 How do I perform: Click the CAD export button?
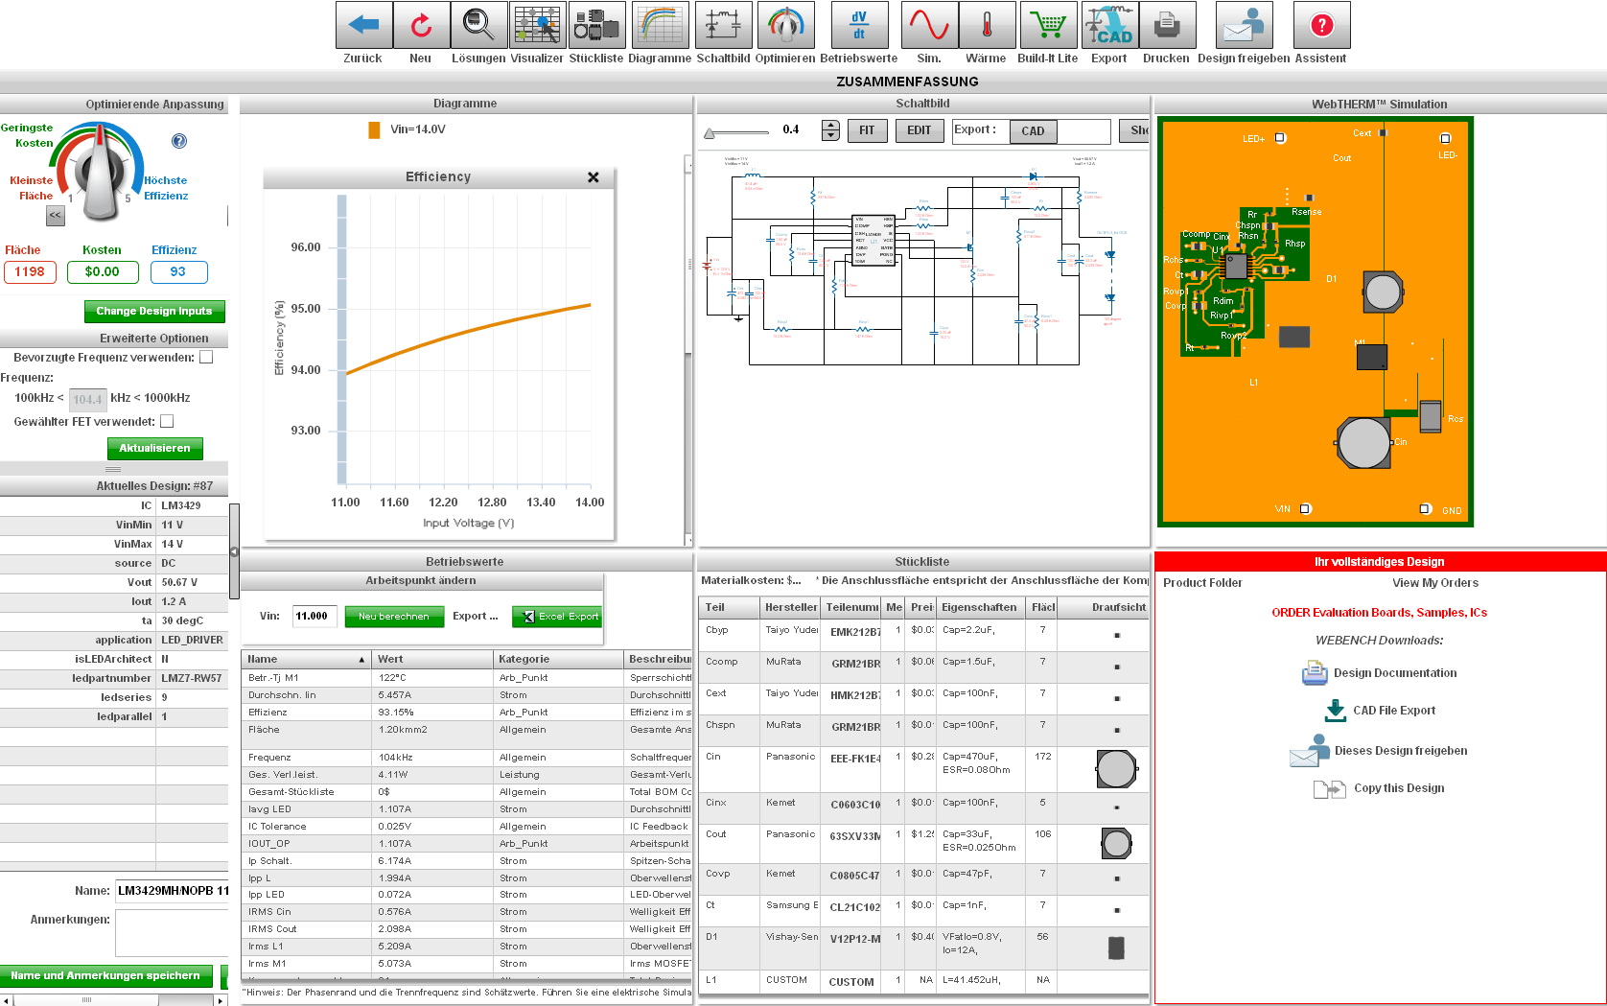(1033, 131)
